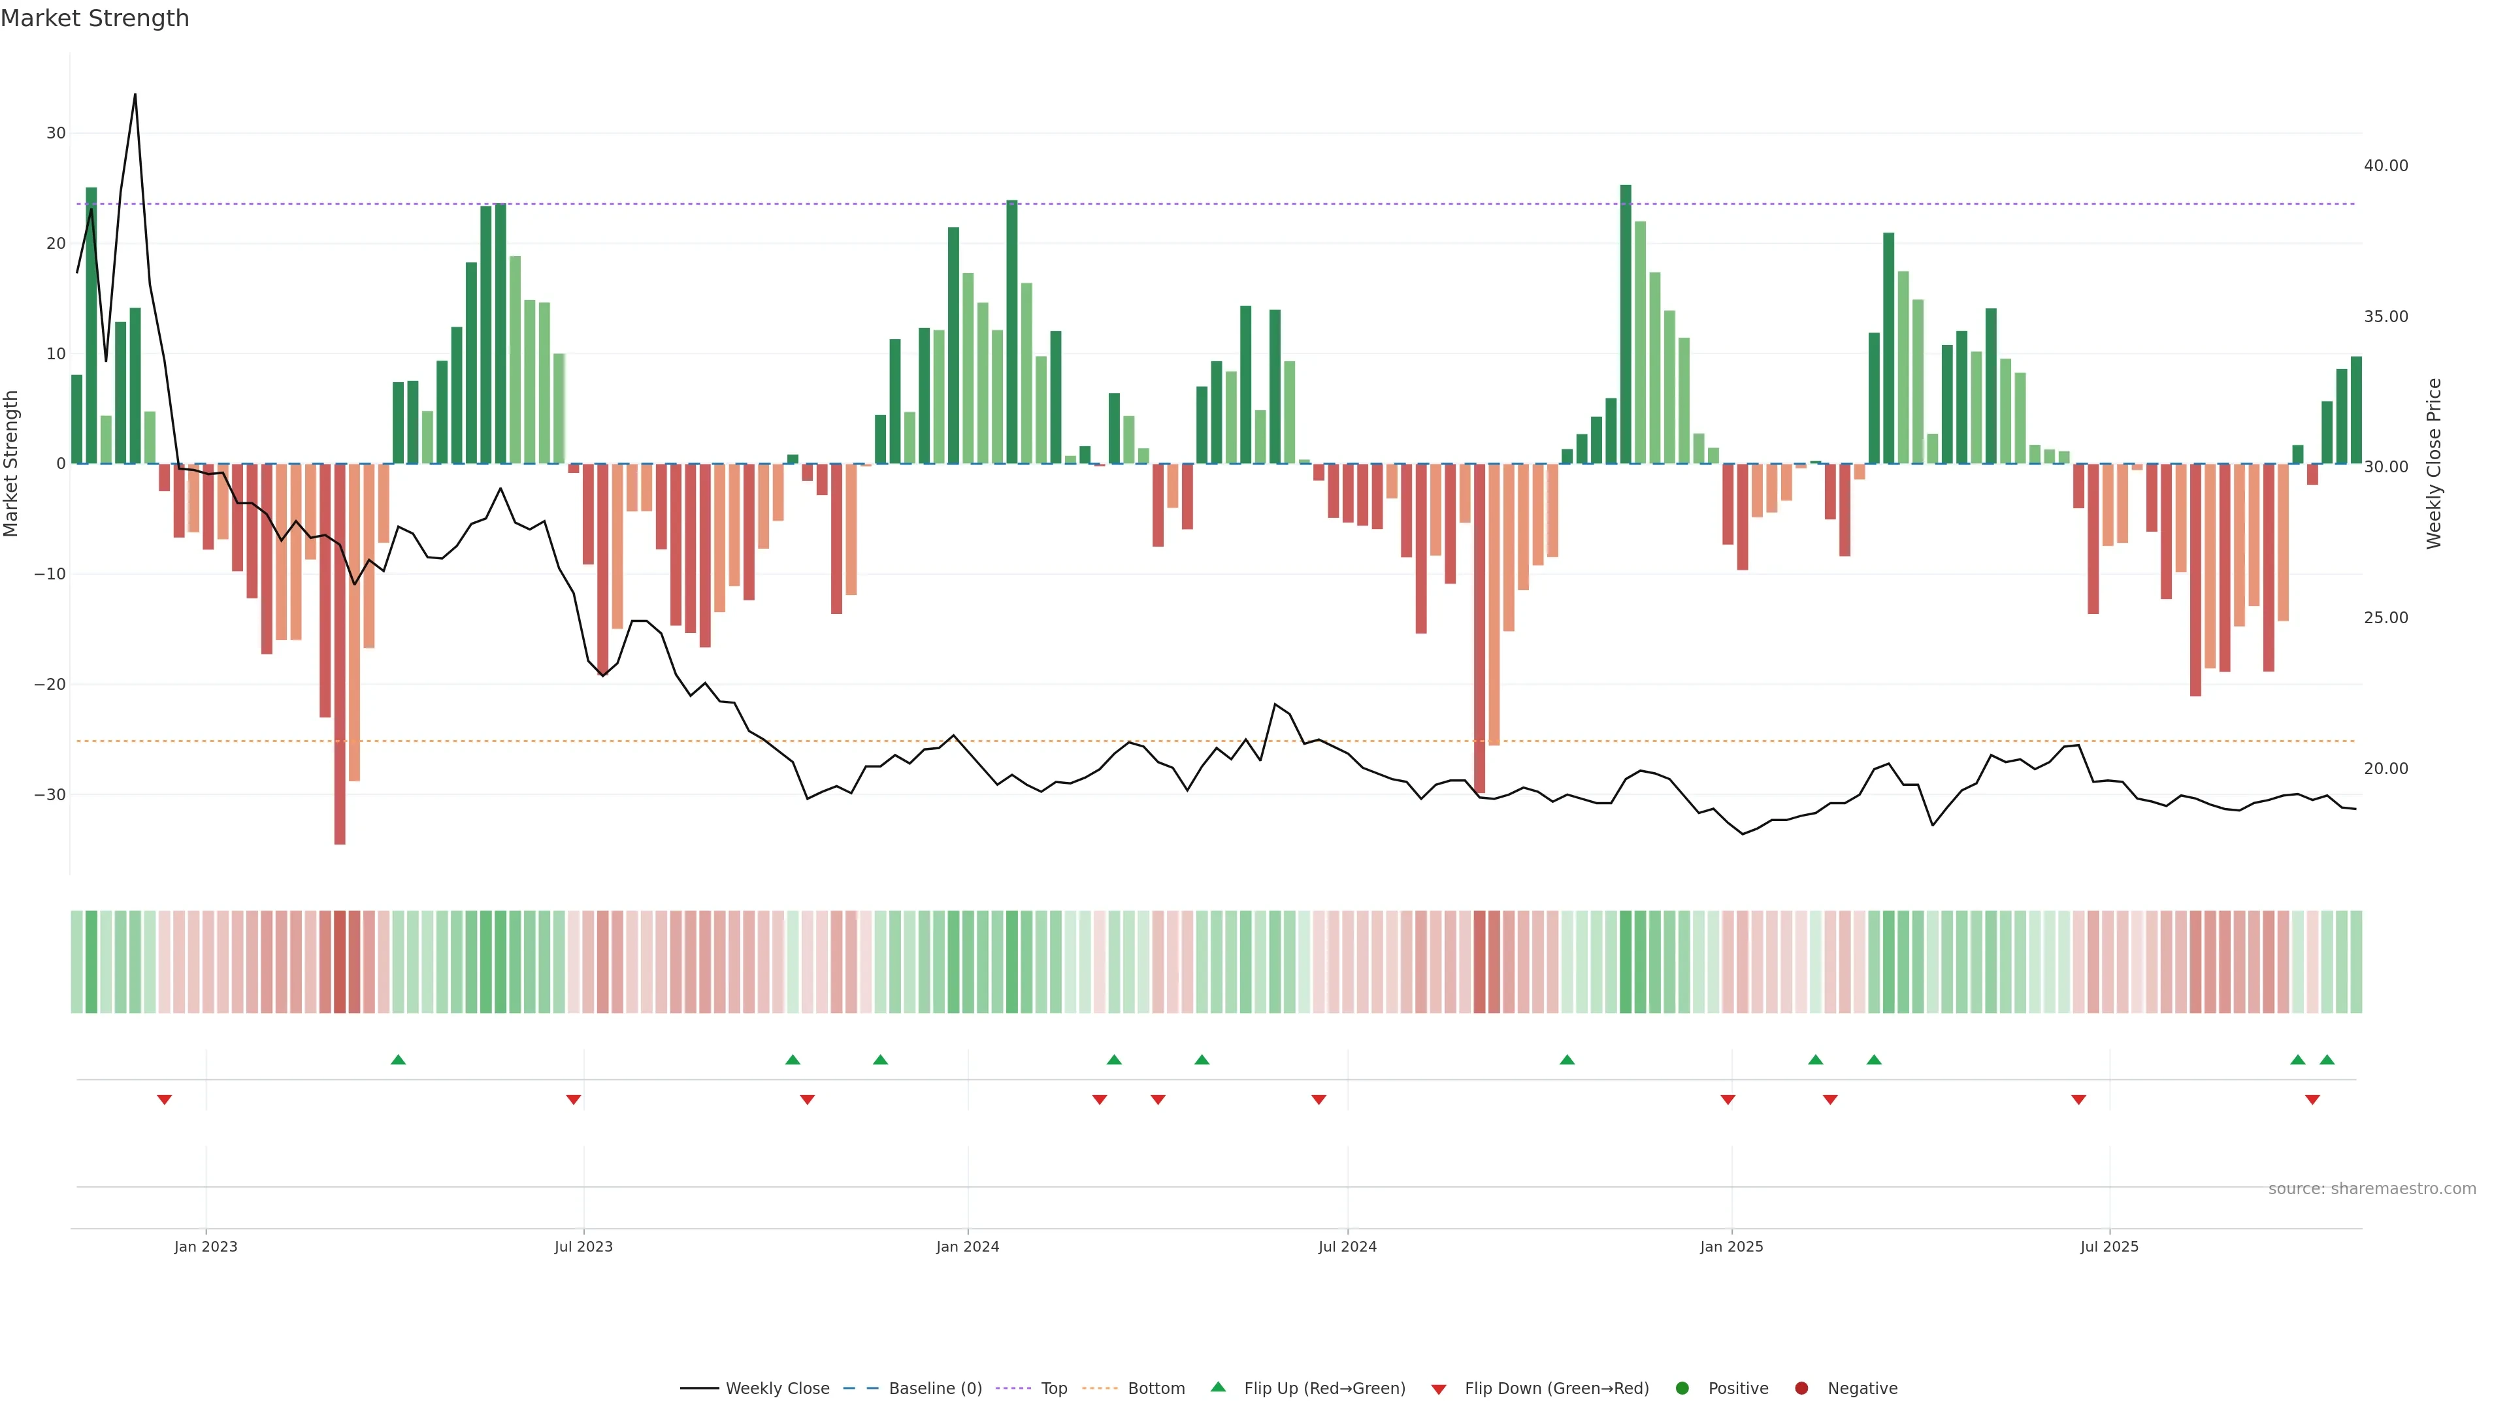Viewport: 2509px width, 1411px height.
Task: Click the leftmost green flip-up triangle marker
Action: 397,1060
